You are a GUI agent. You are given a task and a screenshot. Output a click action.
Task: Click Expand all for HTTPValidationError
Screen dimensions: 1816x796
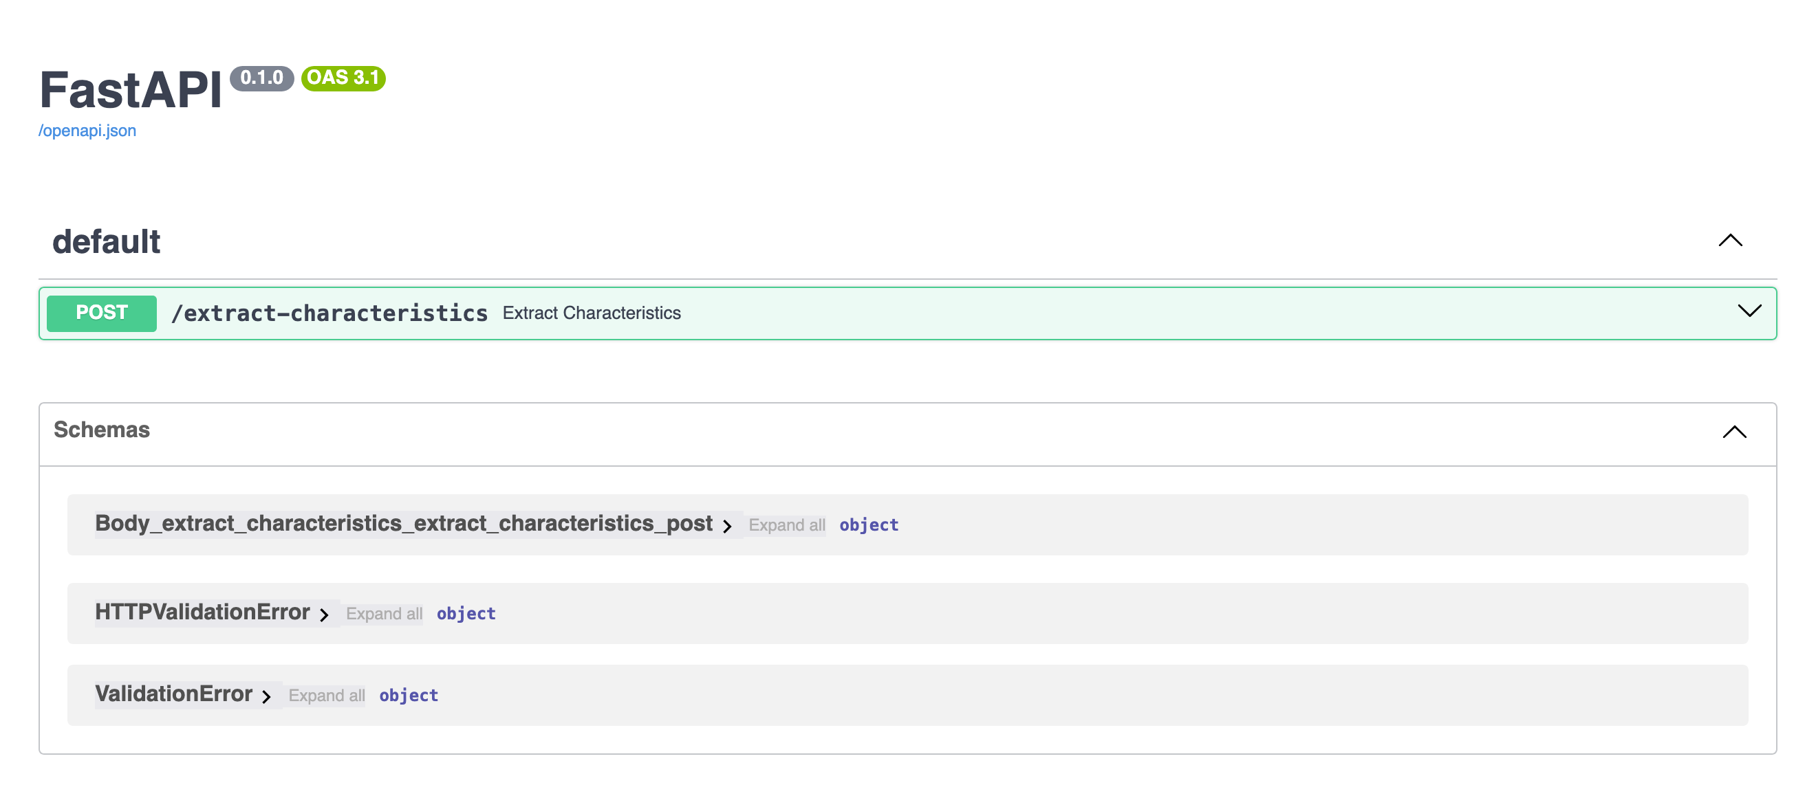tap(384, 615)
